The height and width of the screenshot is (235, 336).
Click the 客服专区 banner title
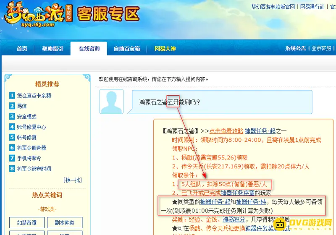[108, 14]
